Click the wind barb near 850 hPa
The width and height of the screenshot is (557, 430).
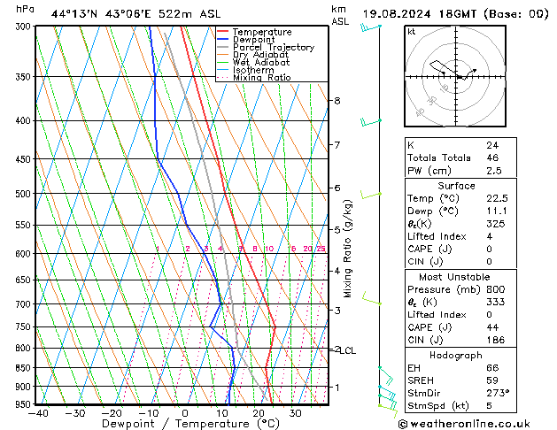click(x=384, y=370)
